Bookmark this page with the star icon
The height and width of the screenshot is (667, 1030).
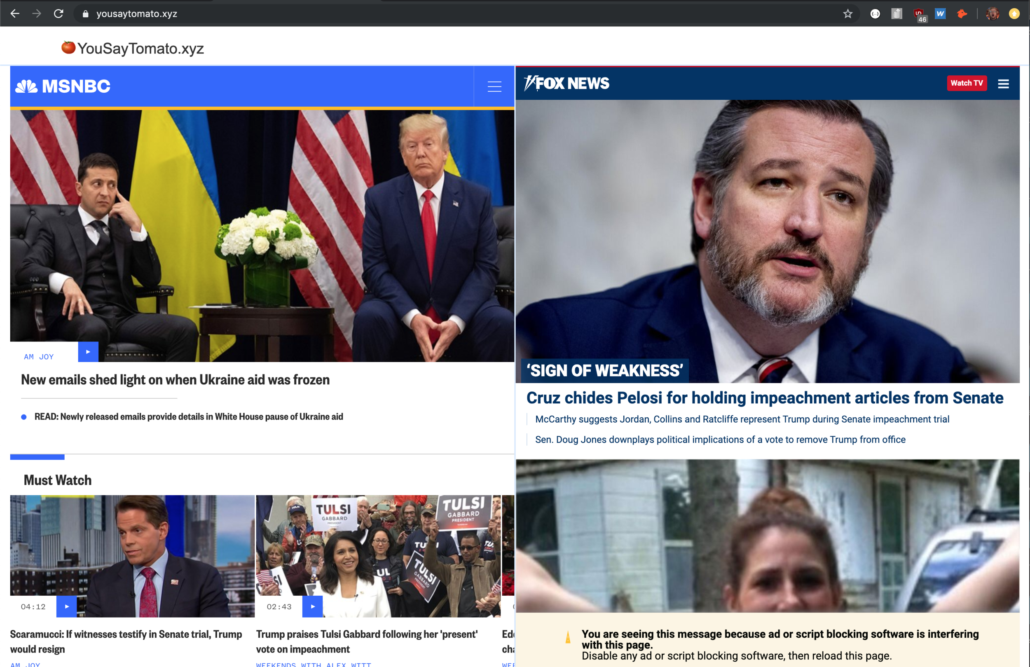click(x=847, y=14)
